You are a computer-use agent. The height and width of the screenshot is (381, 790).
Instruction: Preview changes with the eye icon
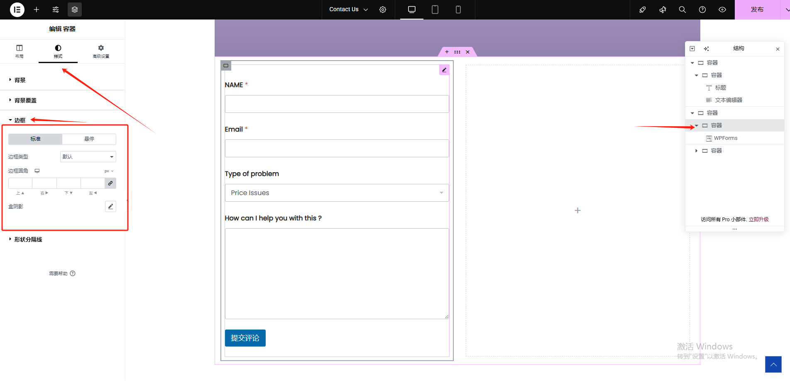click(x=722, y=10)
